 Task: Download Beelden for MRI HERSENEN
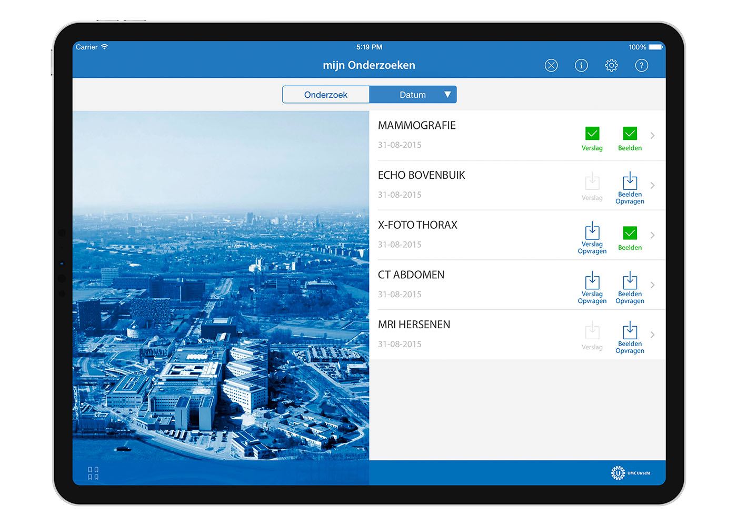coord(630,337)
